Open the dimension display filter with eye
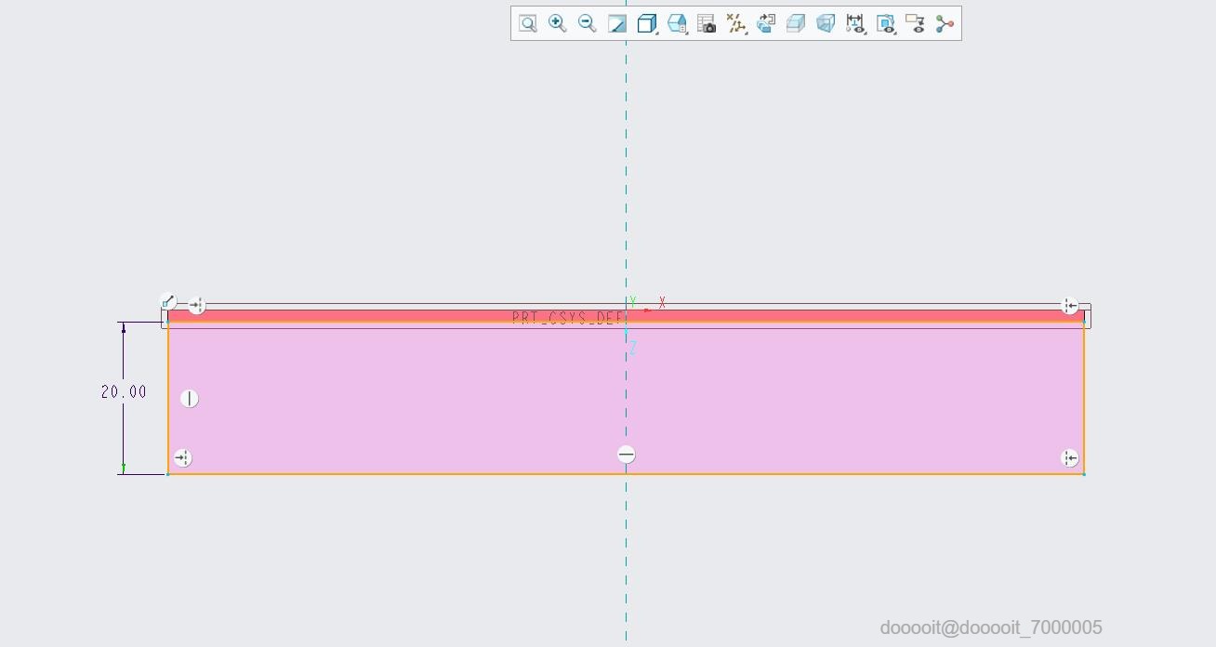 855,24
